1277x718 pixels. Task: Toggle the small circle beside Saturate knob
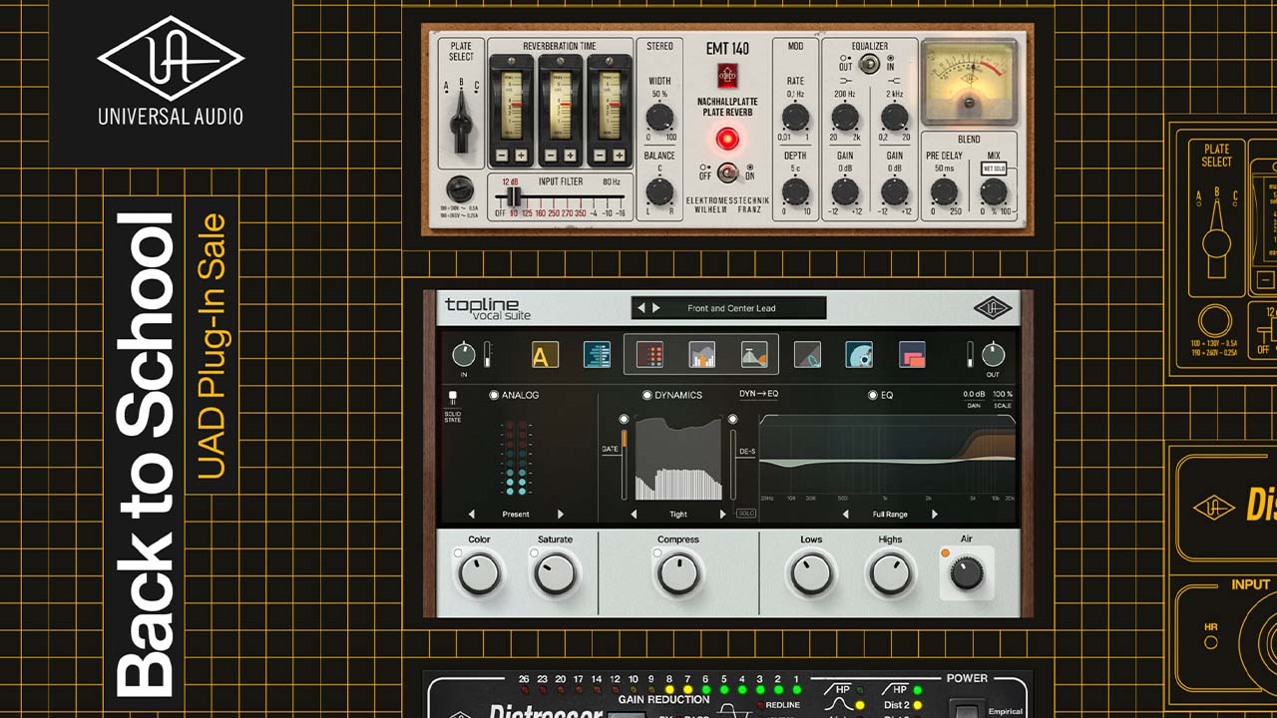point(534,552)
